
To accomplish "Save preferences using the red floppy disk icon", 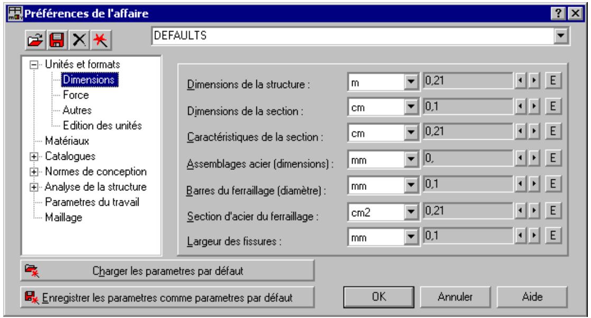I will pos(57,40).
